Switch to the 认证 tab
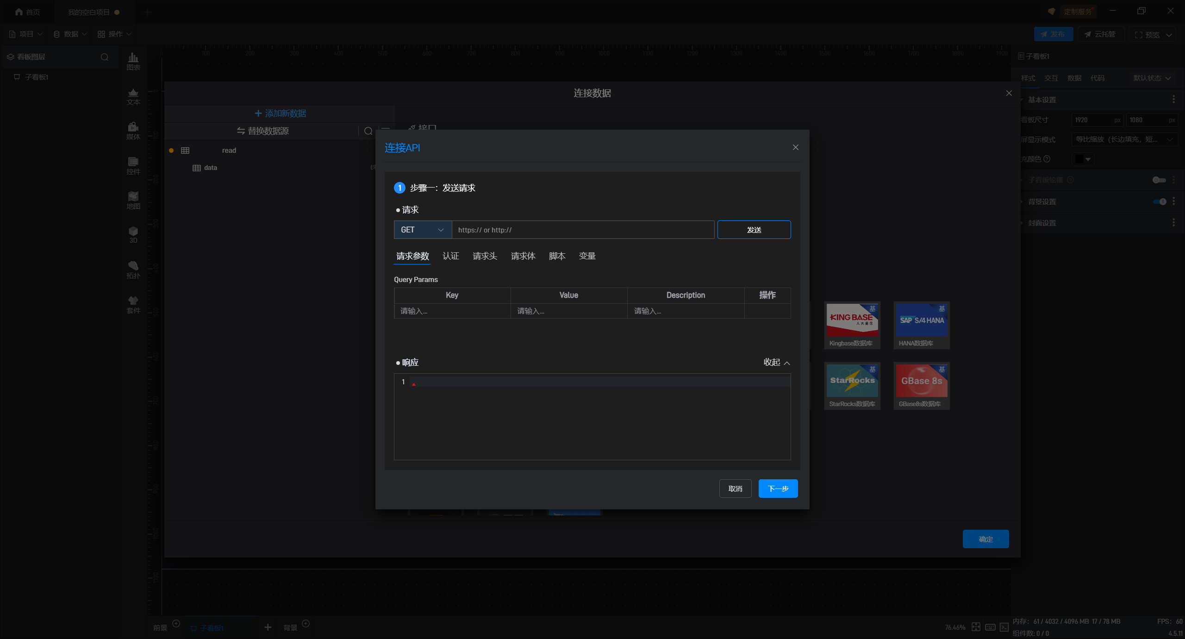 tap(450, 256)
